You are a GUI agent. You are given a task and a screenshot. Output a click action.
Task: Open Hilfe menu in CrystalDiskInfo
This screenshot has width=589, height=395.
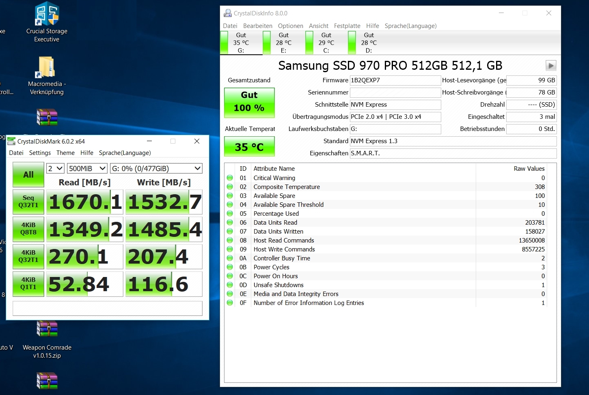coord(373,26)
